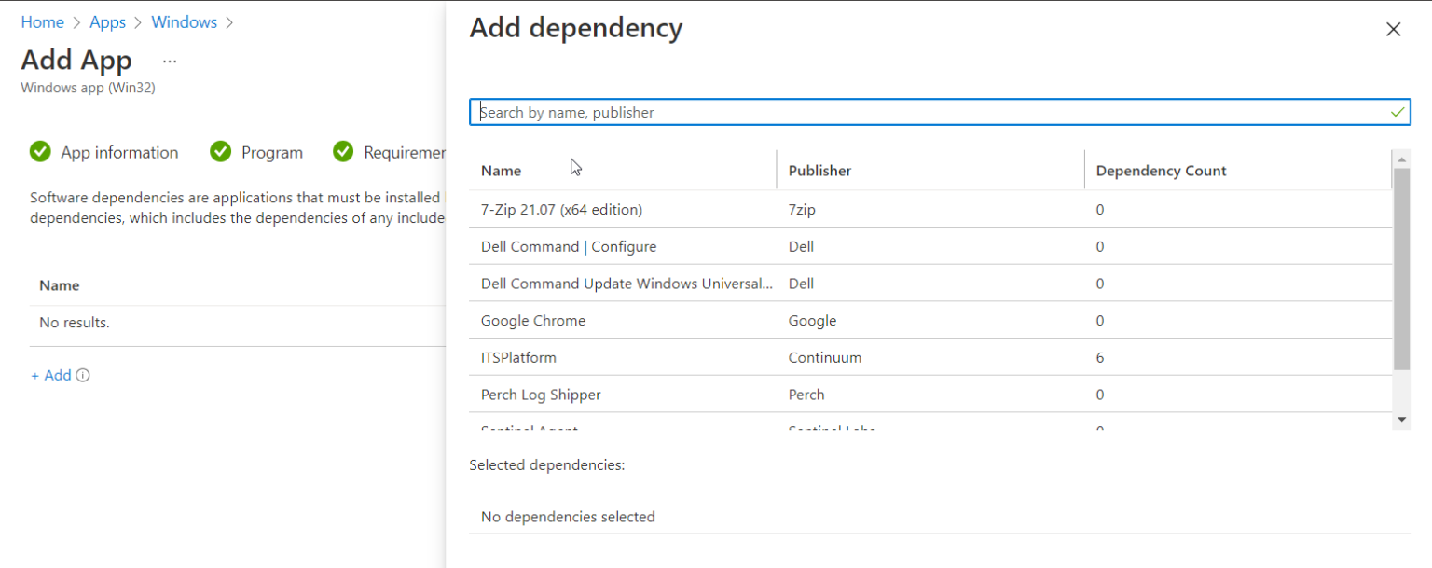Open the ellipsis menu beside Add App title
The height and width of the screenshot is (568, 1432).
169,60
